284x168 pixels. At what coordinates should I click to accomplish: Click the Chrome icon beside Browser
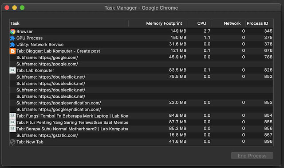click(x=12, y=31)
